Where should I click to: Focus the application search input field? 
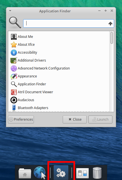[x=69, y=23]
